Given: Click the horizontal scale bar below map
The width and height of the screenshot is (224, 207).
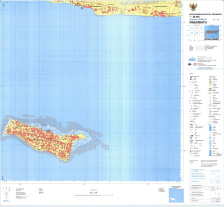Looking at the screenshot, I should pos(94,195).
